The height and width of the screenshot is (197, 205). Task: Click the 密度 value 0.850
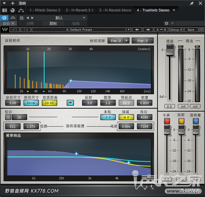point(145,103)
